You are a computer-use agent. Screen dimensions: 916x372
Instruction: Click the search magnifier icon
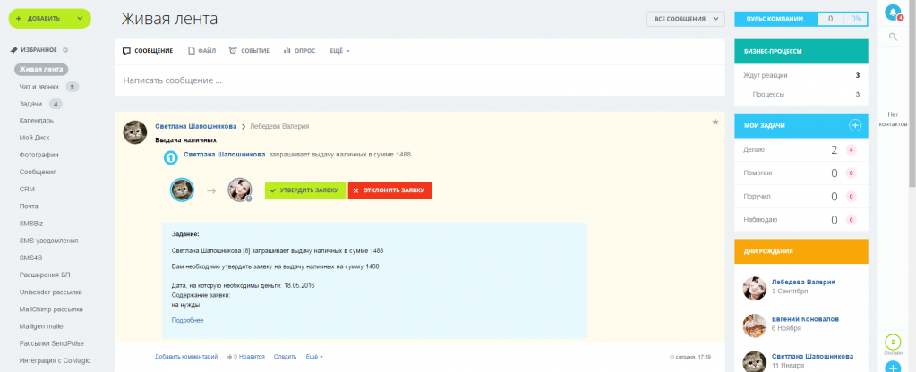[x=893, y=37]
